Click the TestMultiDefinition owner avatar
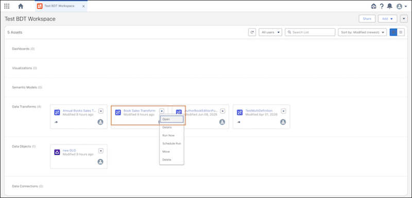 pyautogui.click(x=283, y=122)
